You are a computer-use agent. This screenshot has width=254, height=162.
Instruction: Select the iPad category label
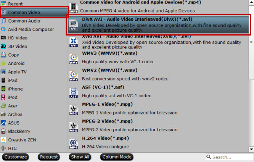pos(13,80)
